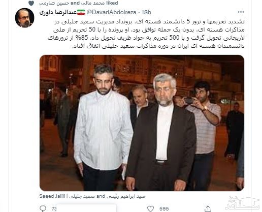Open the @DavariAbdolreza handle link
The image size is (262, 212).
(111, 12)
